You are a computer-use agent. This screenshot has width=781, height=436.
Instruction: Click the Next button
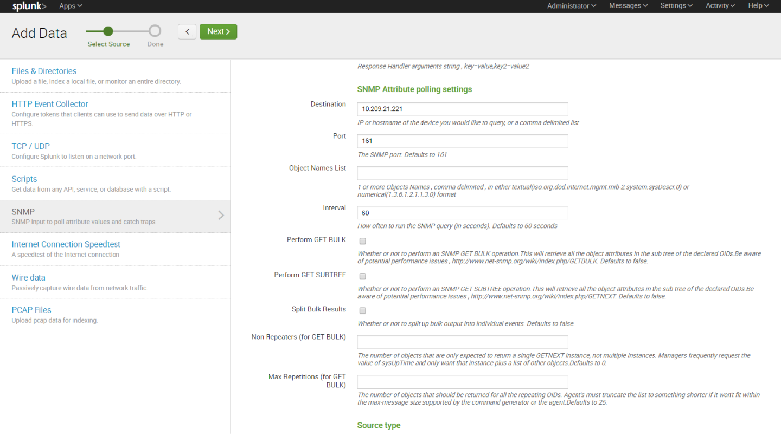218,31
